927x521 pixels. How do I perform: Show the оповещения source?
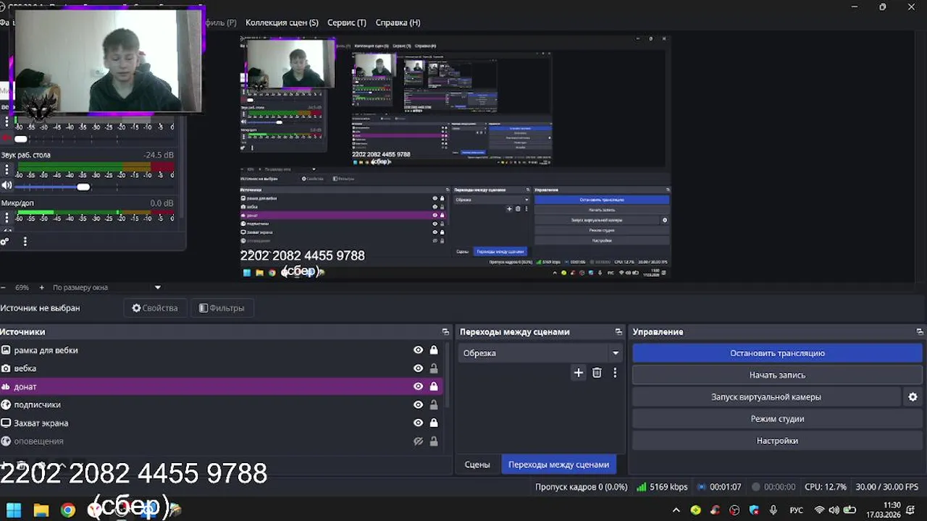click(x=418, y=441)
